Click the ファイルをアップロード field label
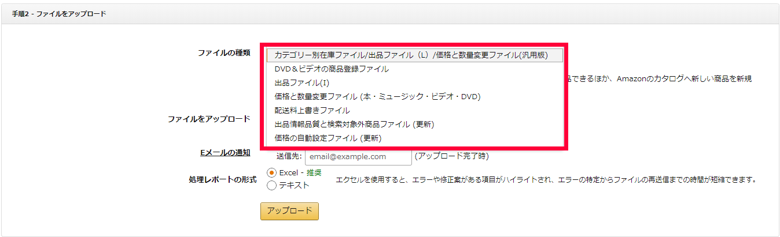 [209, 119]
